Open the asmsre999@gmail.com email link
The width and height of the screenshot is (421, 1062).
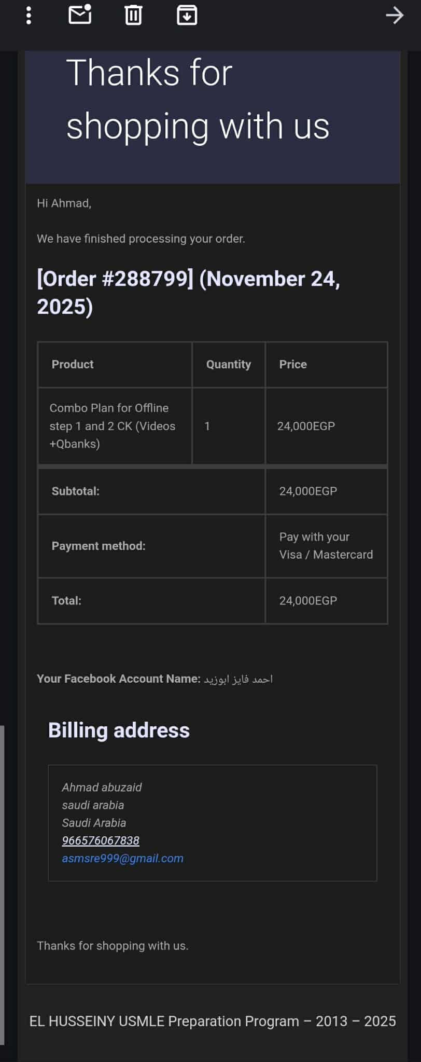(x=122, y=858)
